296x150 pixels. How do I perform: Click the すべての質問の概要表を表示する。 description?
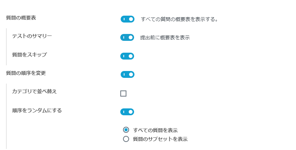coord(180,19)
